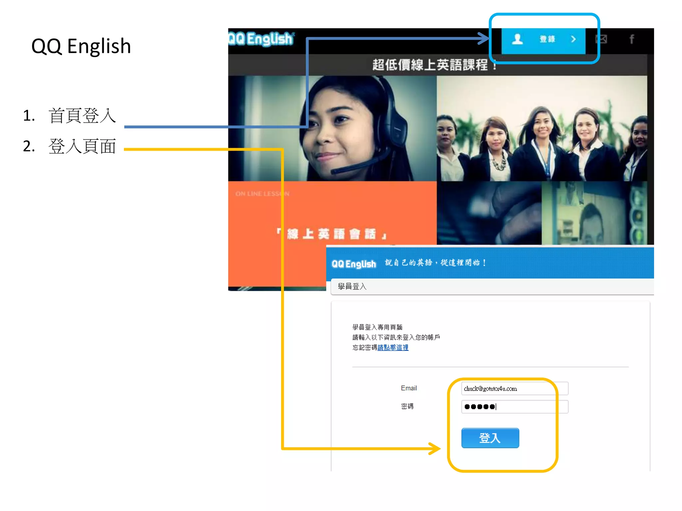Expand the chevron arrow beside 登錄
This screenshot has width=682, height=511.
click(573, 39)
